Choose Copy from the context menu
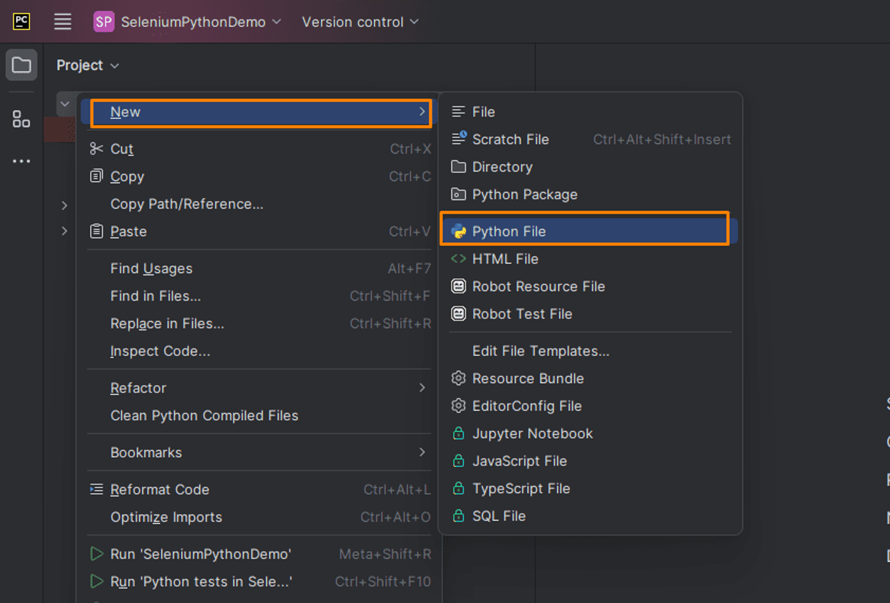The width and height of the screenshot is (890, 603). (x=259, y=177)
